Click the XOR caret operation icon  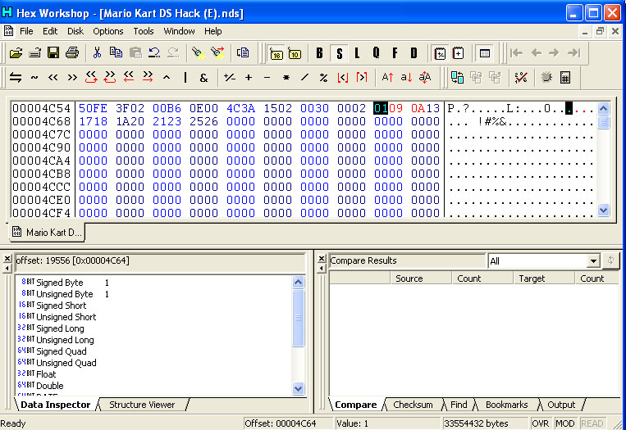(x=167, y=77)
